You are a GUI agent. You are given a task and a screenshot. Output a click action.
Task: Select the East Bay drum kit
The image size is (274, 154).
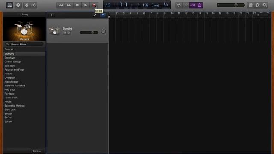pos(24,66)
